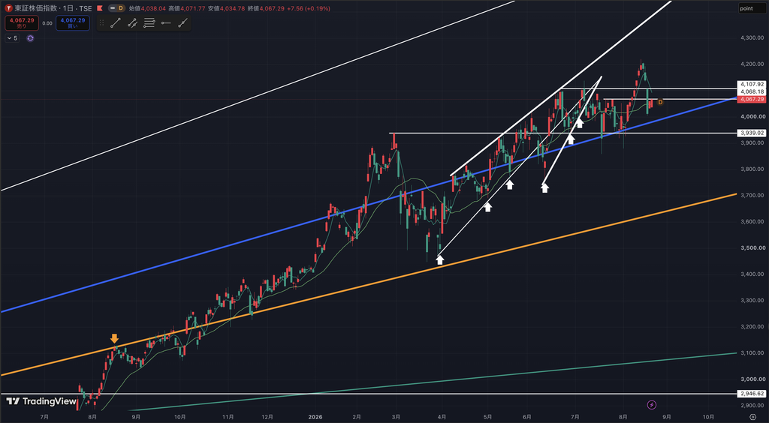Image resolution: width=769 pixels, height=423 pixels.
Task: Click the 0.00 spread value
Action: tap(47, 23)
